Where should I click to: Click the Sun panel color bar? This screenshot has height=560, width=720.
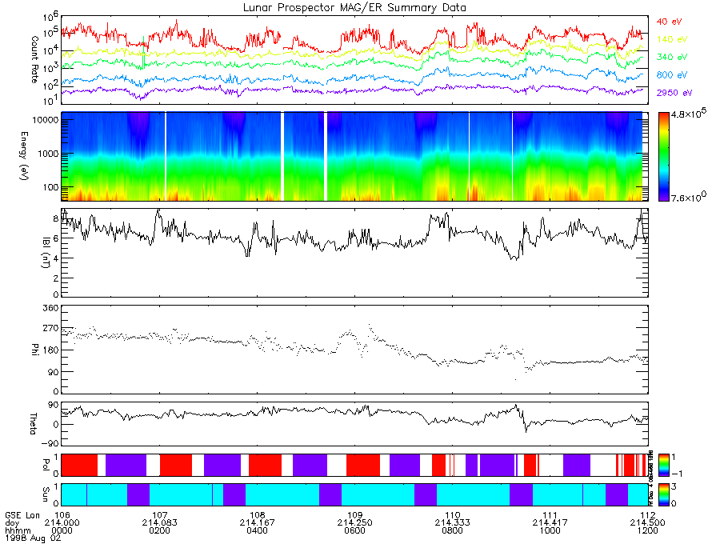pos(663,495)
